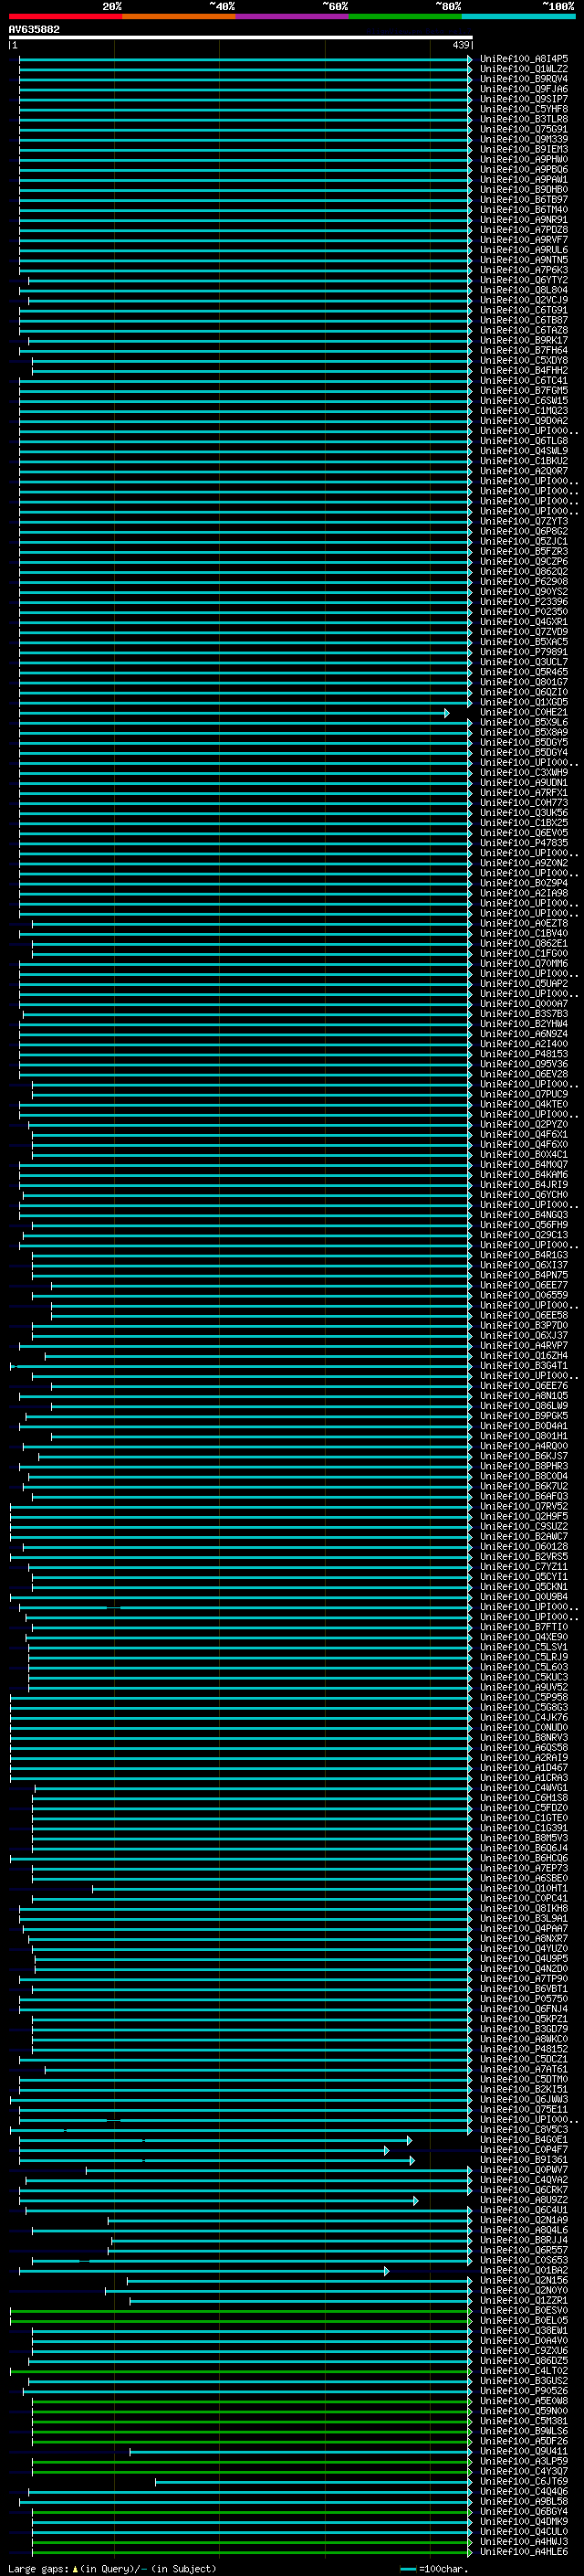Click the red 20% identity legend segment
The height and width of the screenshot is (2576, 584).
65,17
